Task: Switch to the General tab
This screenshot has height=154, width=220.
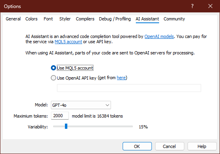Action: [x=13, y=19]
